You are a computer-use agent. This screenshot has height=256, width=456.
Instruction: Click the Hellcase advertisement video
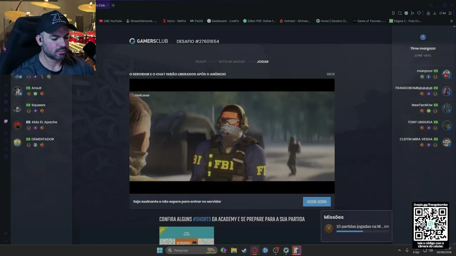pos(232,136)
